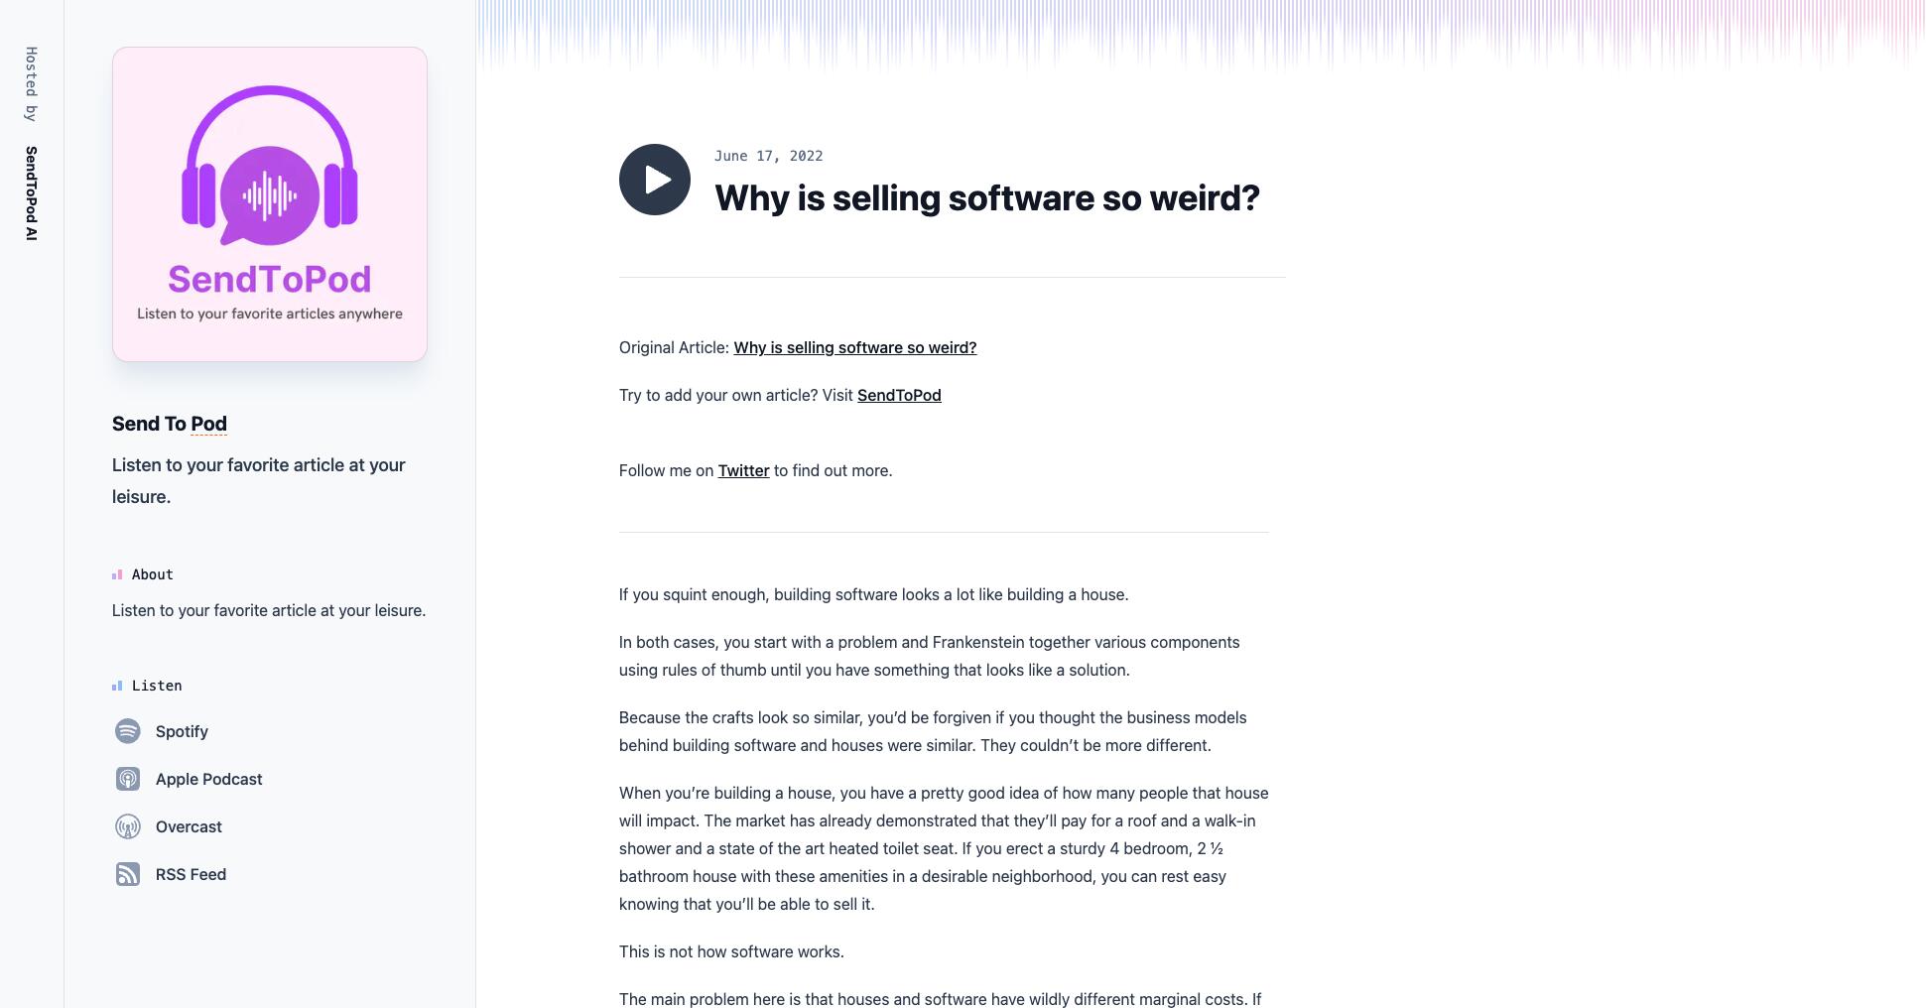This screenshot has width=1926, height=1008.
Task: Visit the SendToPod link in the description
Action: [899, 395]
